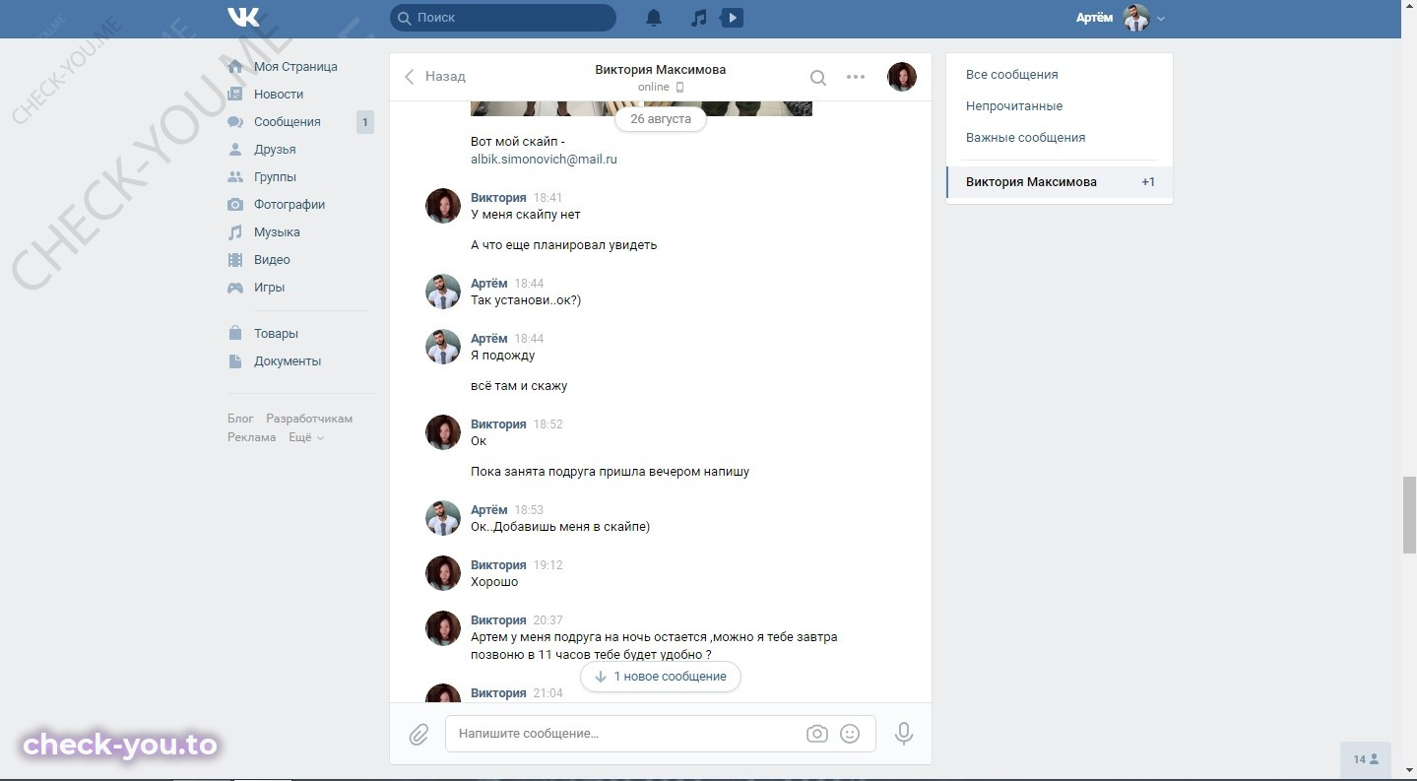Open Игры from sidebar
Image resolution: width=1417 pixels, height=781 pixels.
[269, 288]
